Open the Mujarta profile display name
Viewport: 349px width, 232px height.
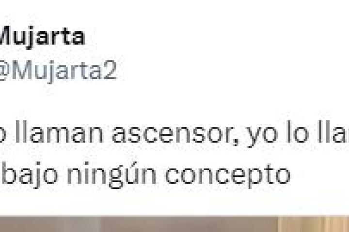pos(42,37)
